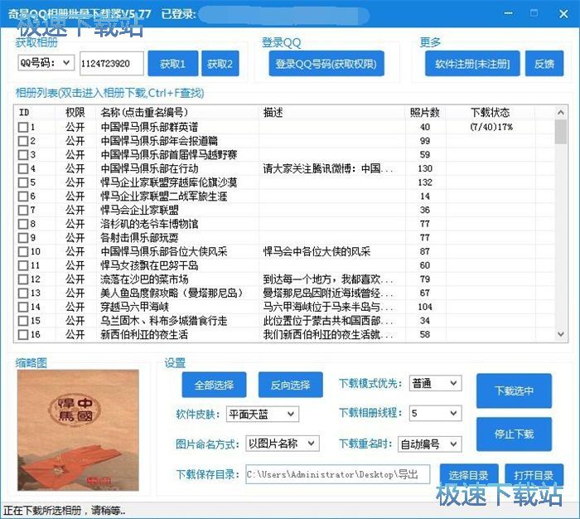Click the 下载状态 column header
The image size is (580, 519).
pos(491,113)
